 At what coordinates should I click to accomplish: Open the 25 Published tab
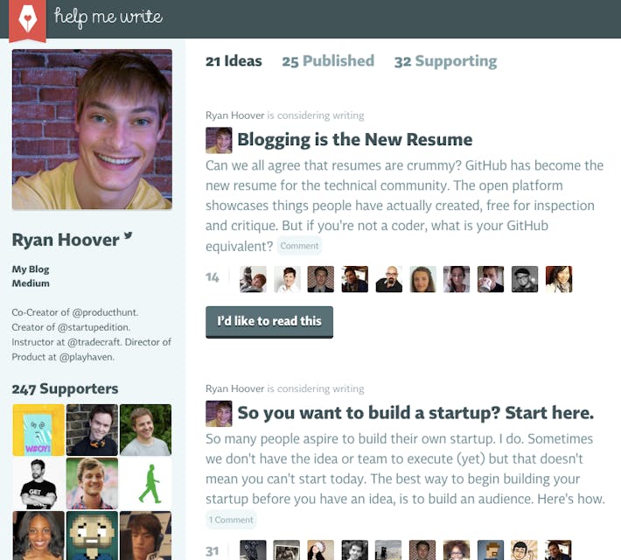328,61
